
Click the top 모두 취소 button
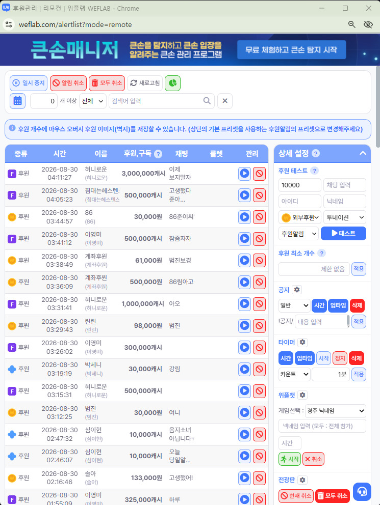click(x=107, y=83)
